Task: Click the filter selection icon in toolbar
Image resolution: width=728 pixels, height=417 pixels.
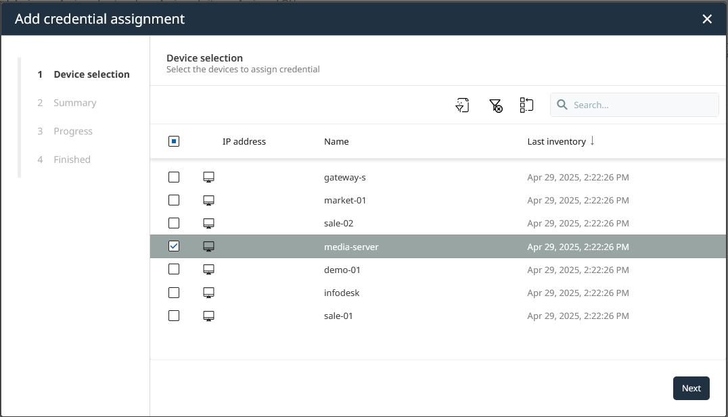Action: pos(462,105)
